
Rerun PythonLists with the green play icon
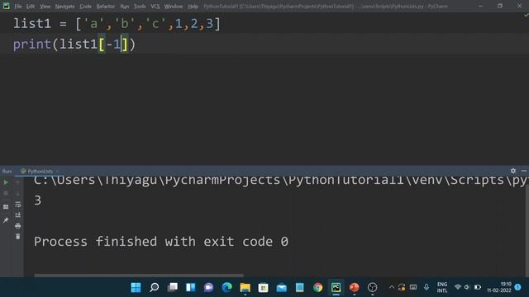(6, 182)
